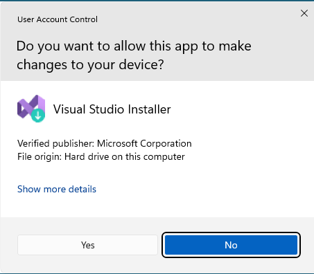Open the details link below File origin

57,189
